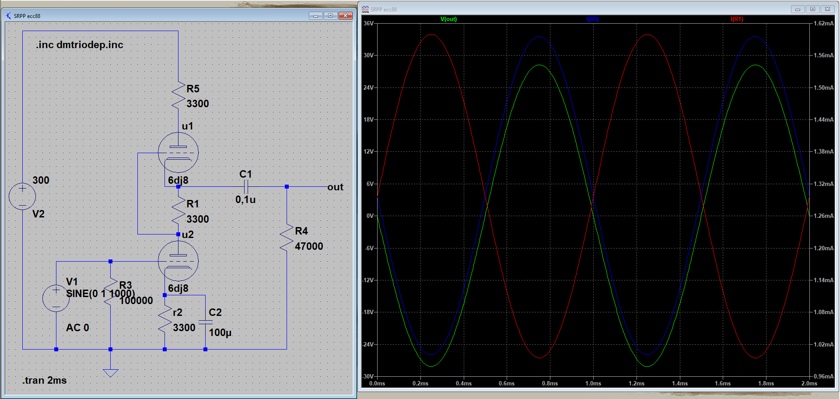Select the upper triode tube u1
This screenshot has width=840, height=399.
coord(178,153)
